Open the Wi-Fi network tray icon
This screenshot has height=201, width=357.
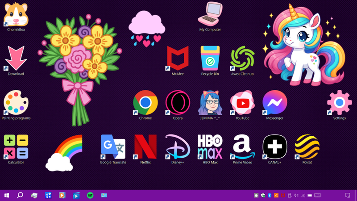[303, 195]
